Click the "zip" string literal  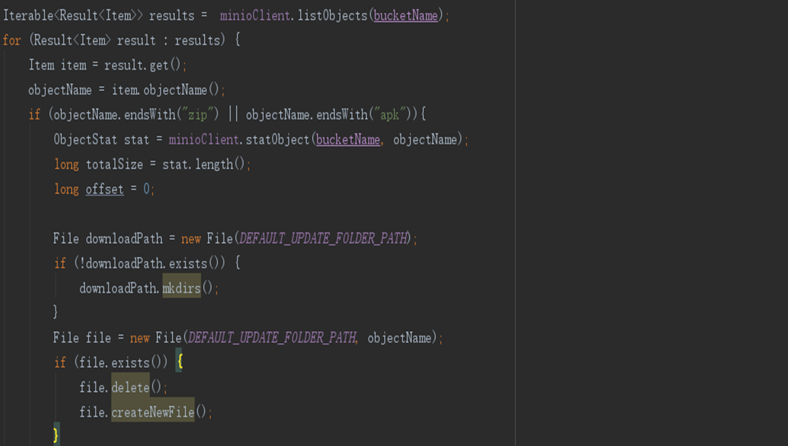[x=198, y=115]
